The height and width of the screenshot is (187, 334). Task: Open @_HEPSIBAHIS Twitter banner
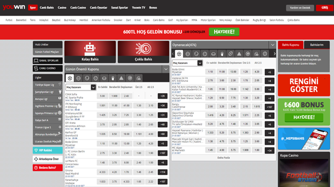point(304,139)
